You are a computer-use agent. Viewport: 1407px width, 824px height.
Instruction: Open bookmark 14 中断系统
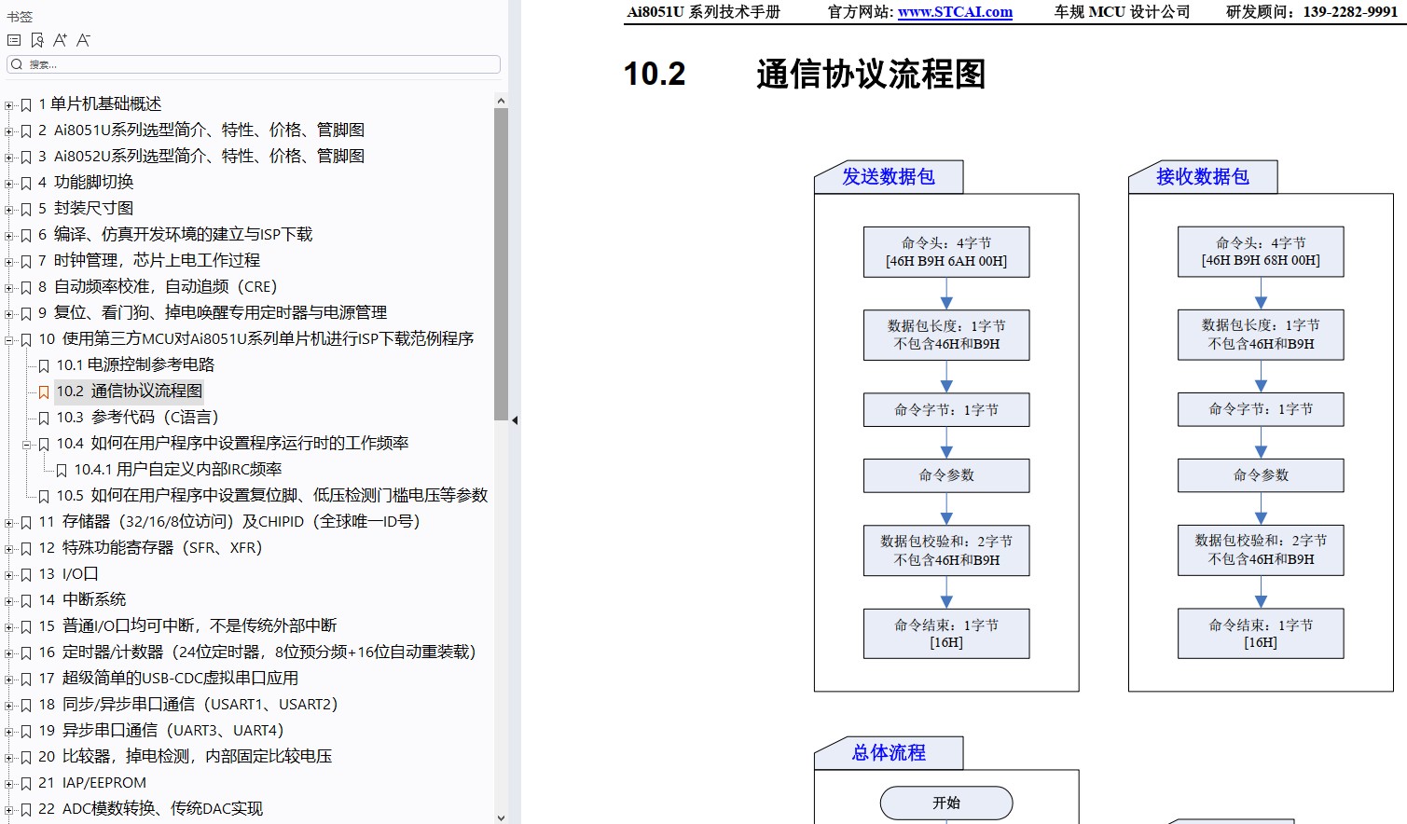[82, 600]
